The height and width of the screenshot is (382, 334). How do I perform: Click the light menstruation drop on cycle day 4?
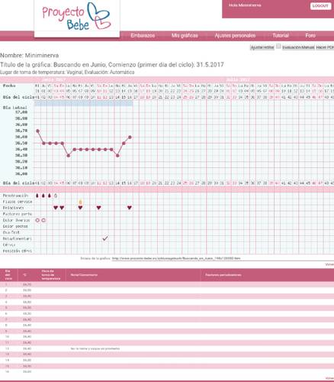[x=56, y=196]
